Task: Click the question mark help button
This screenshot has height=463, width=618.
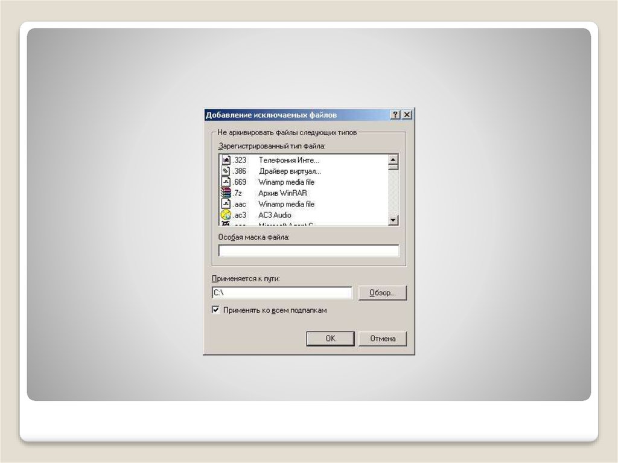Action: click(x=395, y=115)
